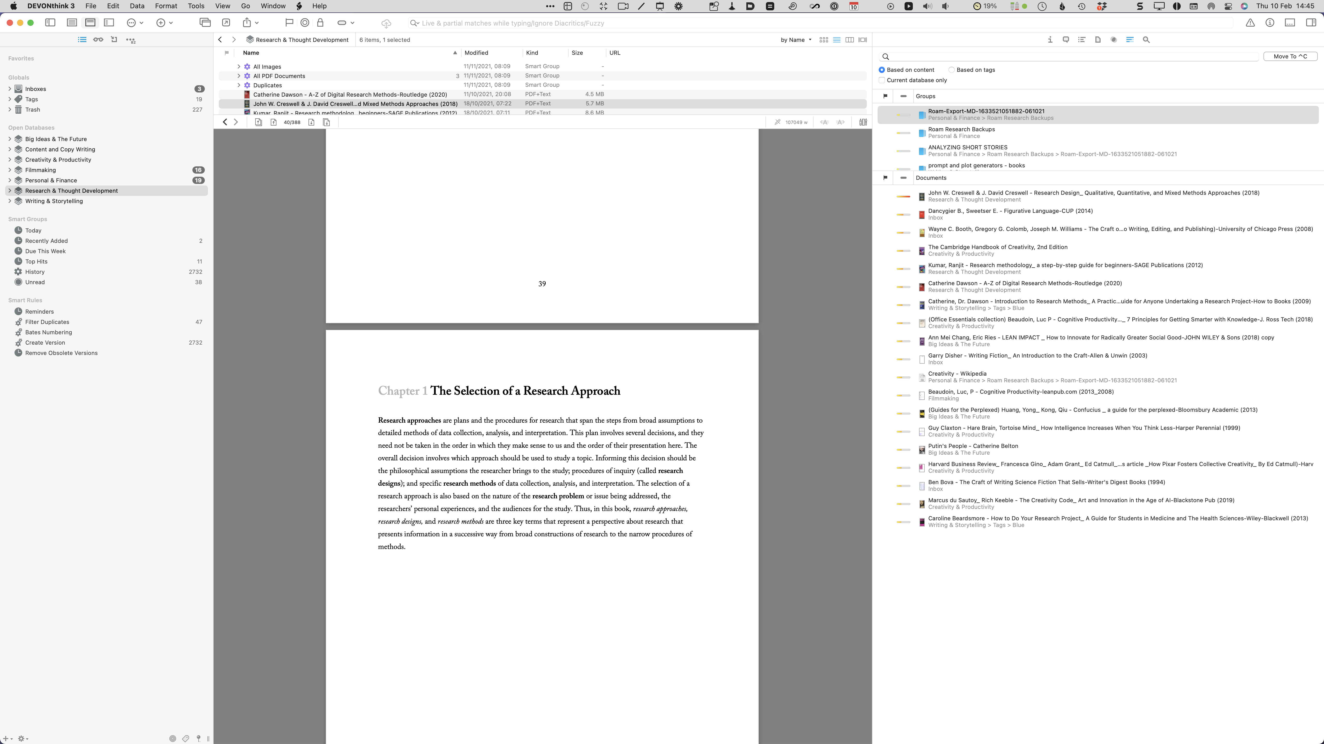The width and height of the screenshot is (1324, 744).
Task: Open the add new item plus dropdown
Action: click(164, 22)
